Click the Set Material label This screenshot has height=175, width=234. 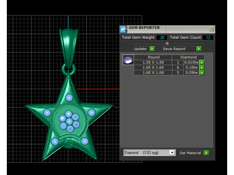190,153
